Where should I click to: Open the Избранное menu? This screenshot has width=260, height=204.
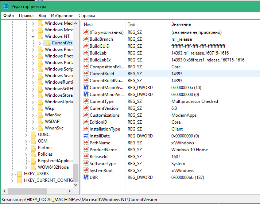[62, 16]
